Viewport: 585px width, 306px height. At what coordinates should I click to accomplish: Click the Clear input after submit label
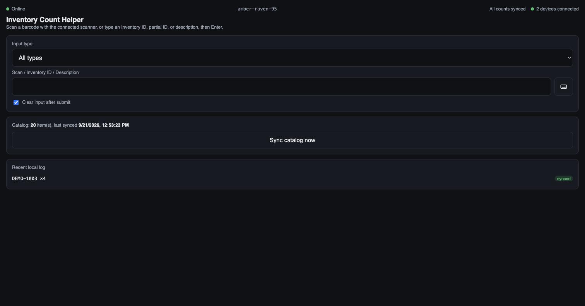tap(46, 102)
